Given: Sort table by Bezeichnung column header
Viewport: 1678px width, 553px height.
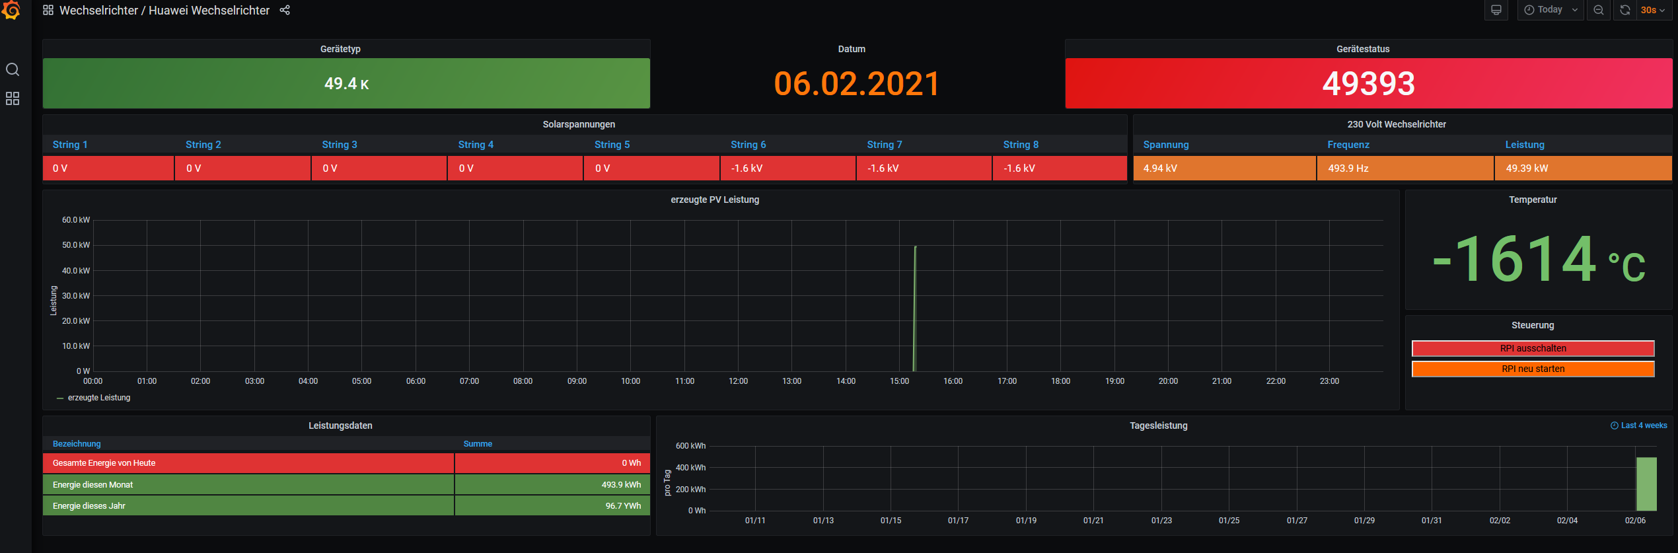Looking at the screenshot, I should [x=77, y=444].
